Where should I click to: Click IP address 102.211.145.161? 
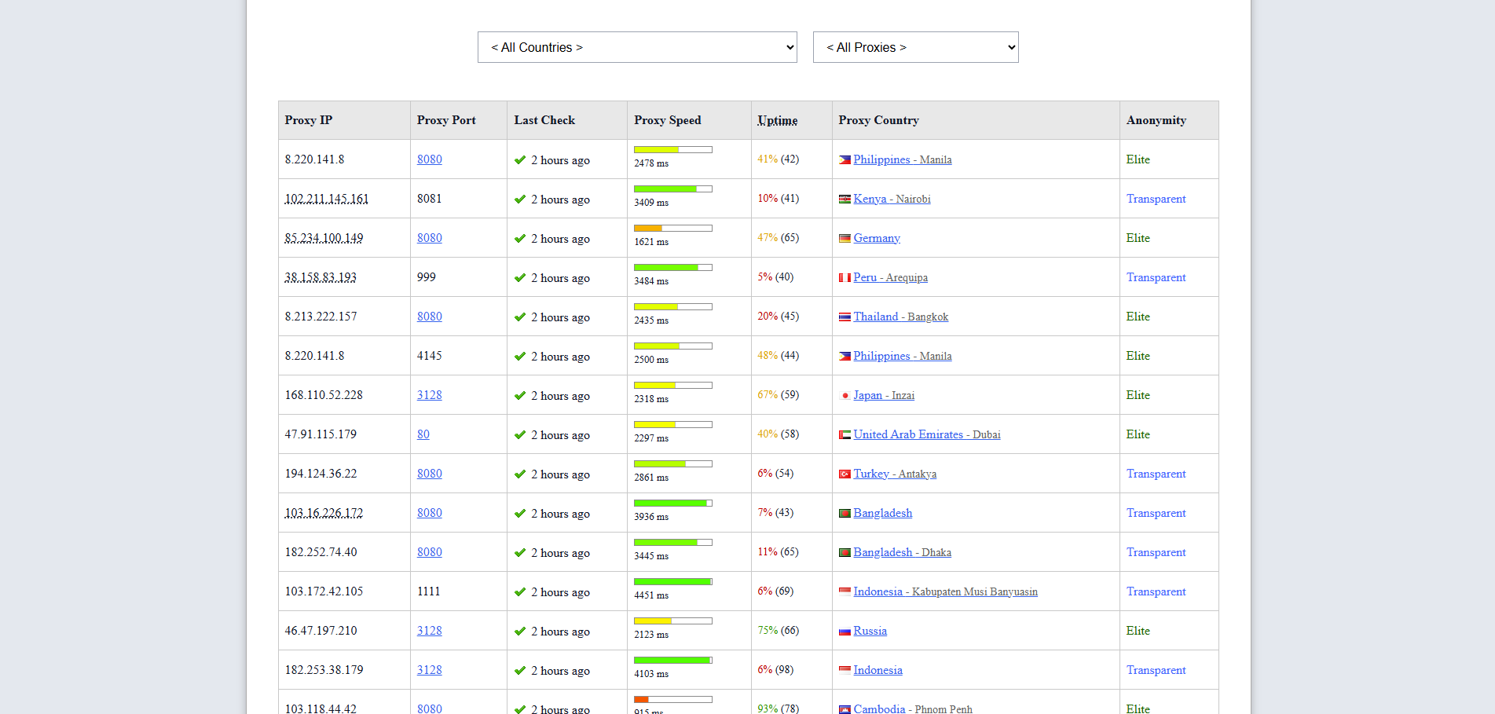(327, 199)
